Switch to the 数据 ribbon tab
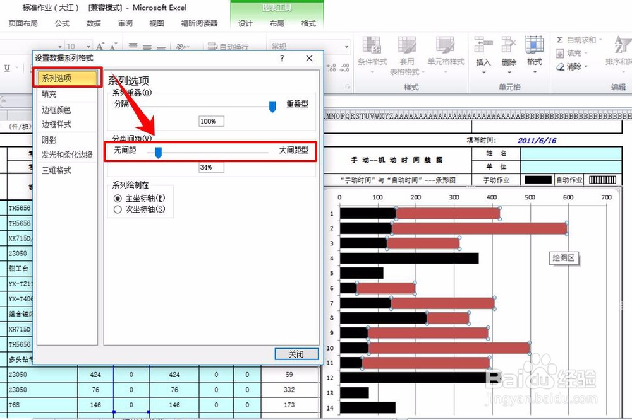 click(x=92, y=23)
